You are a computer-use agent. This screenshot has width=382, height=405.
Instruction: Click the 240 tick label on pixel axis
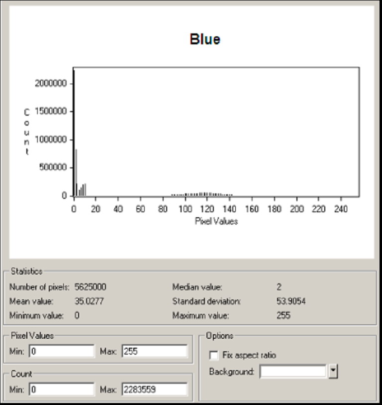pyautogui.click(x=341, y=209)
